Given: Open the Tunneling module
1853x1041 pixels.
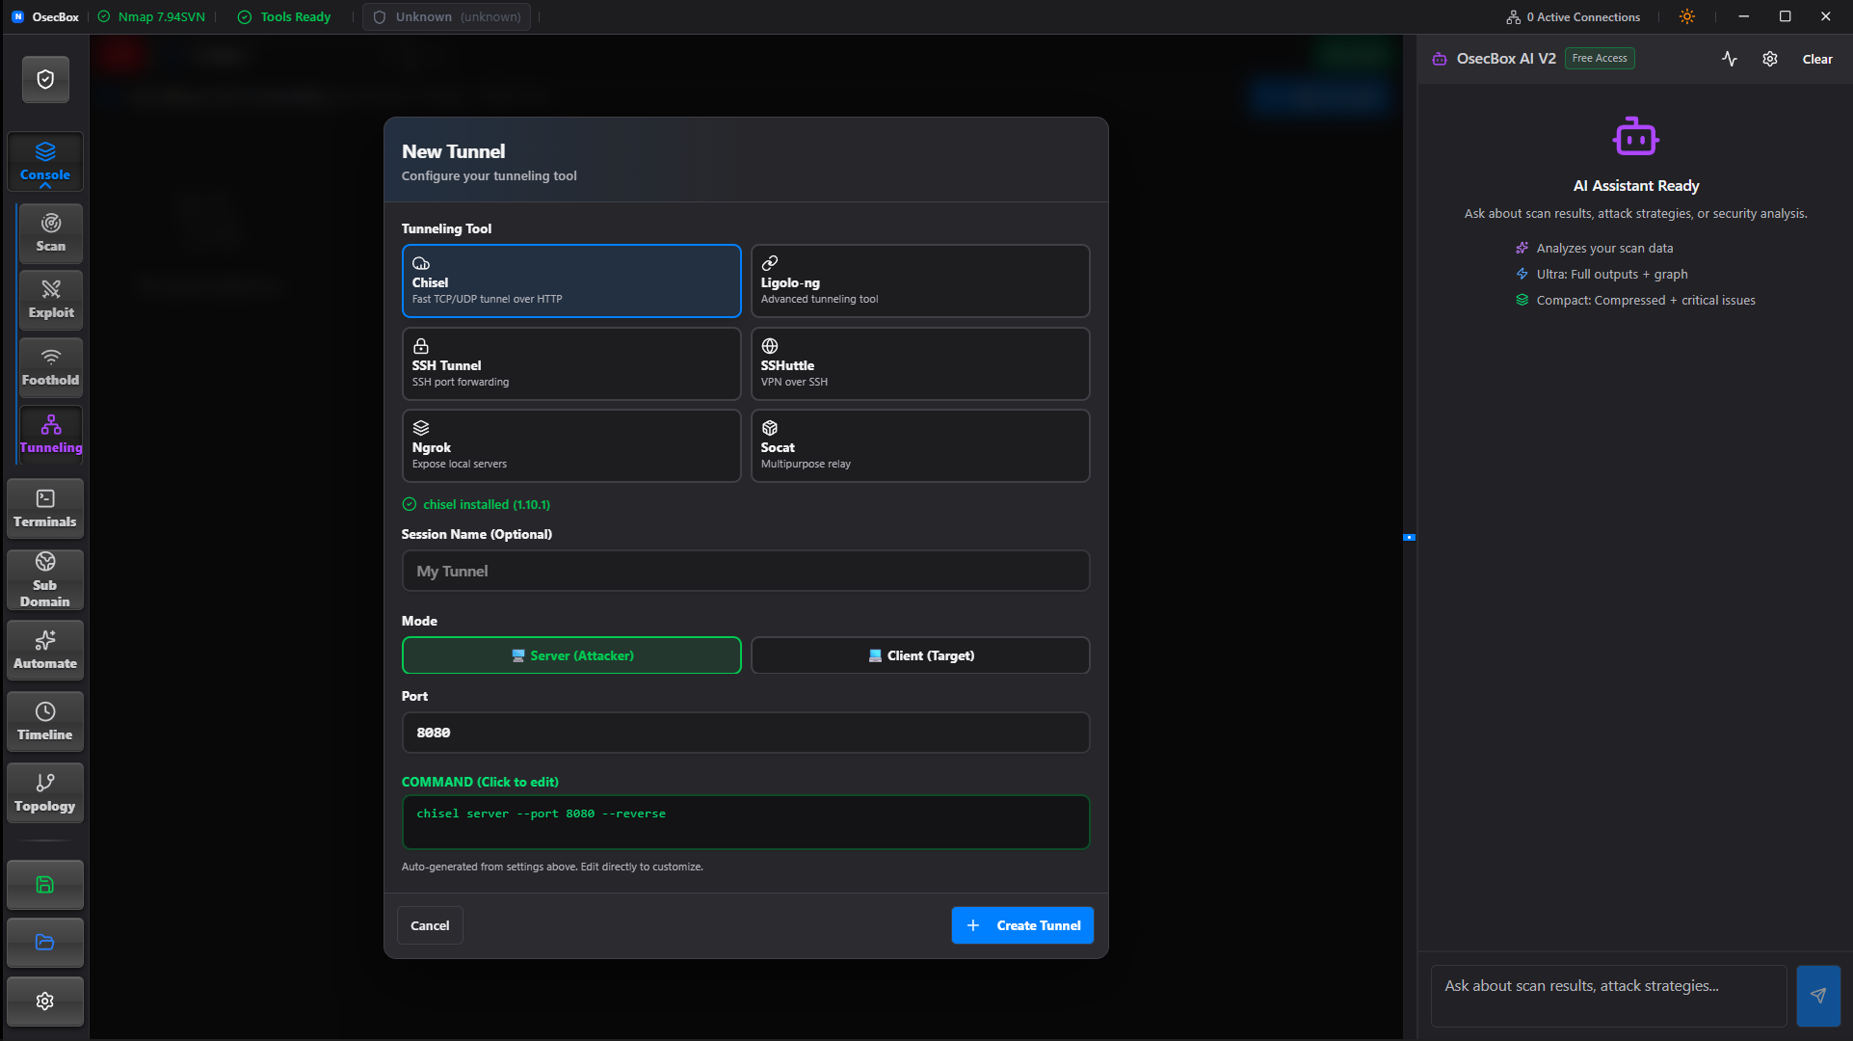Looking at the screenshot, I should coord(51,435).
